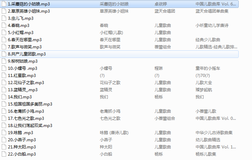Select file name 22.小白船.mp3
This screenshot has width=252, height=160.
click(x=22, y=154)
